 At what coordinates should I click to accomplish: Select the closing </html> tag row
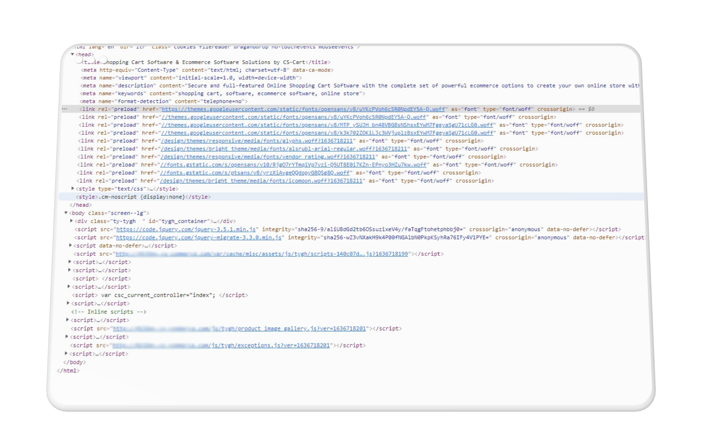pos(68,371)
